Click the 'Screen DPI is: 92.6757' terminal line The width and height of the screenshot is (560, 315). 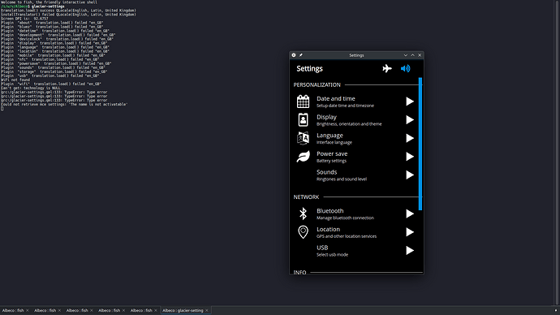pyautogui.click(x=24, y=19)
